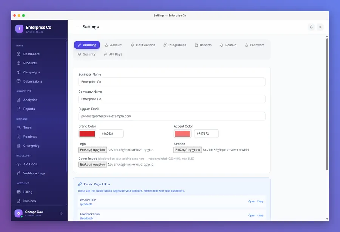Click the Logo file chooser button
The width and height of the screenshot is (340, 232).
(93, 150)
